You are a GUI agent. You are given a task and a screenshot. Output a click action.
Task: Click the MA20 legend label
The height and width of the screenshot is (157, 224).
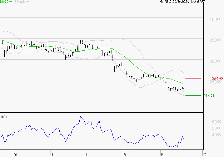tap(4, 2)
